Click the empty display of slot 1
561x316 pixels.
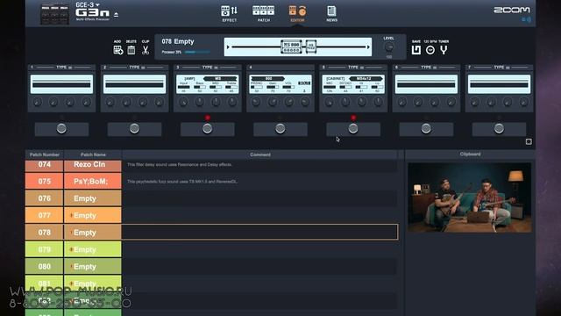coord(61,84)
